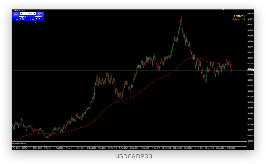Click 7 Feb 2014 on the time axis
The image size is (266, 164).
15,148
